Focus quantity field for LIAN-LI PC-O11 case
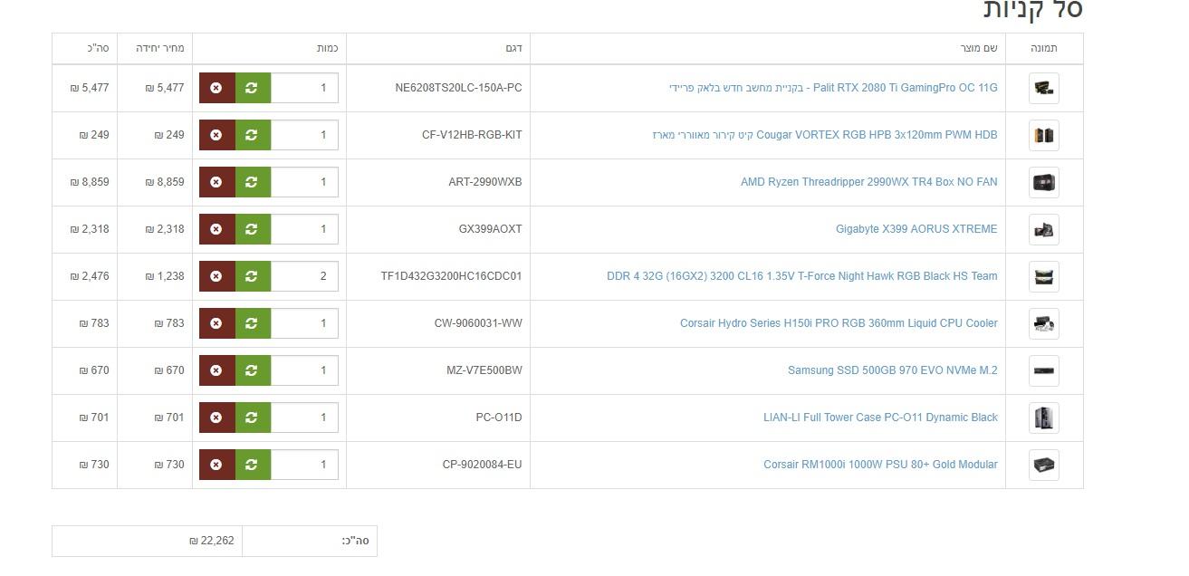 point(304,418)
